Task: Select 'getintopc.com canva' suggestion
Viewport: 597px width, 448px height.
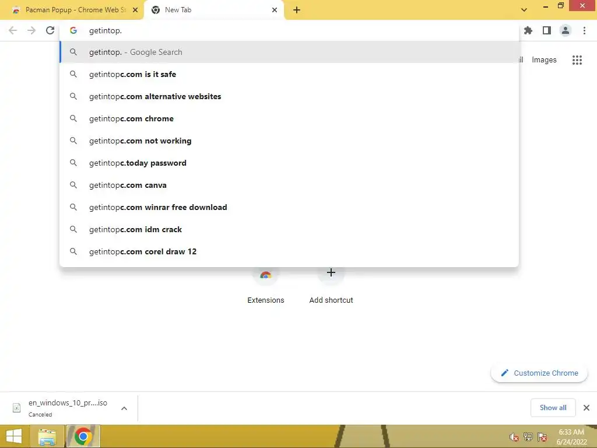Action: point(289,185)
